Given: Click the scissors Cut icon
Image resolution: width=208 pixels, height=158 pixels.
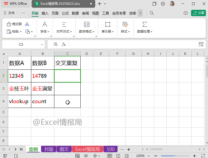Looking at the screenshot, I should click(27, 24).
